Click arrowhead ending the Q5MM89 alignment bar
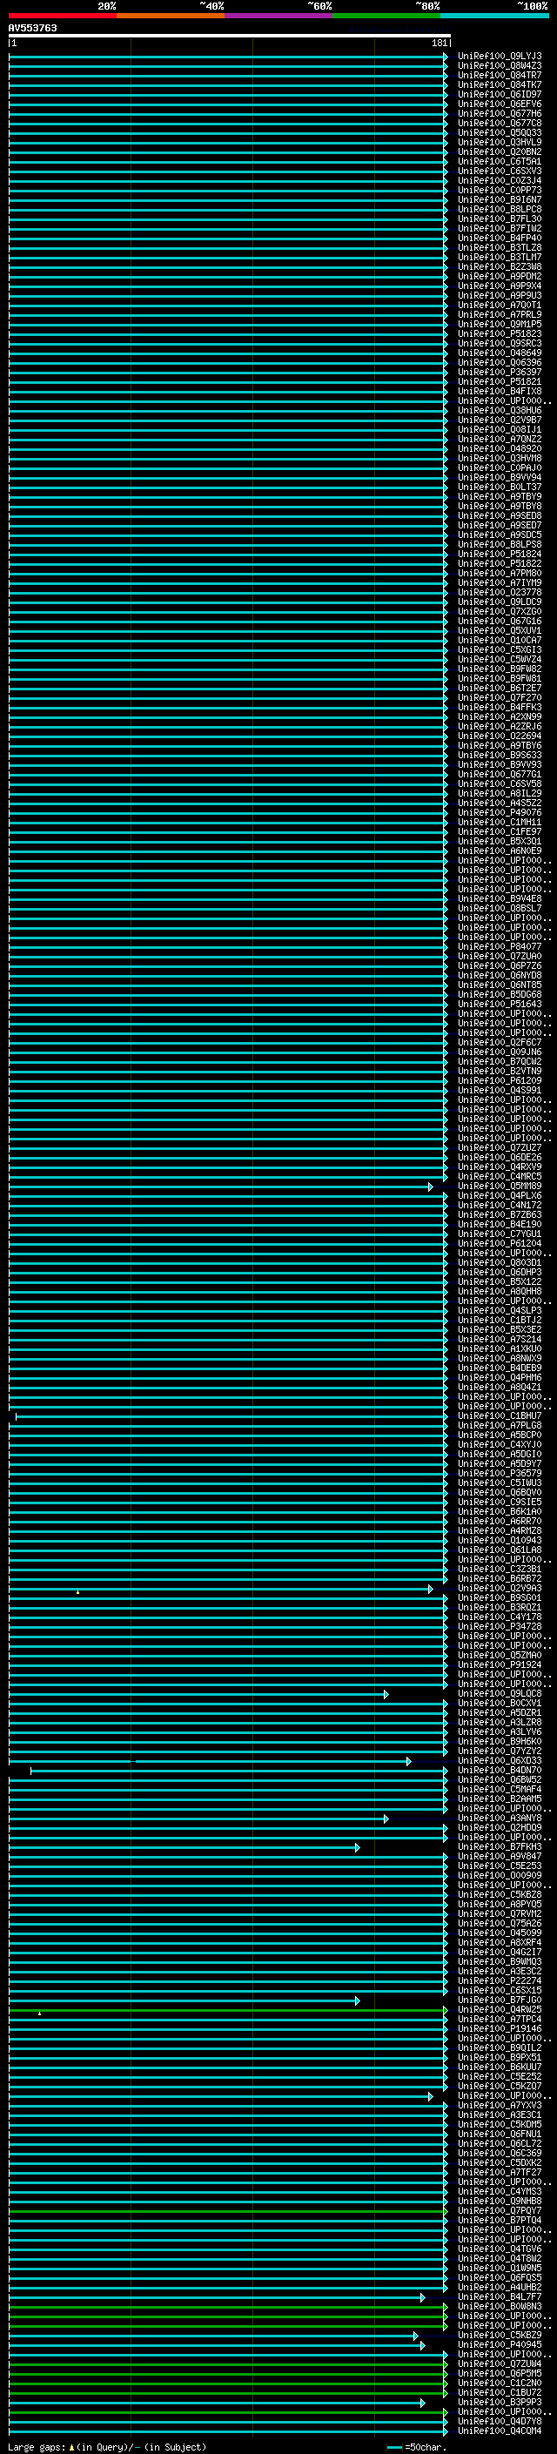Viewport: 557px width, 2454px height. click(x=430, y=1187)
